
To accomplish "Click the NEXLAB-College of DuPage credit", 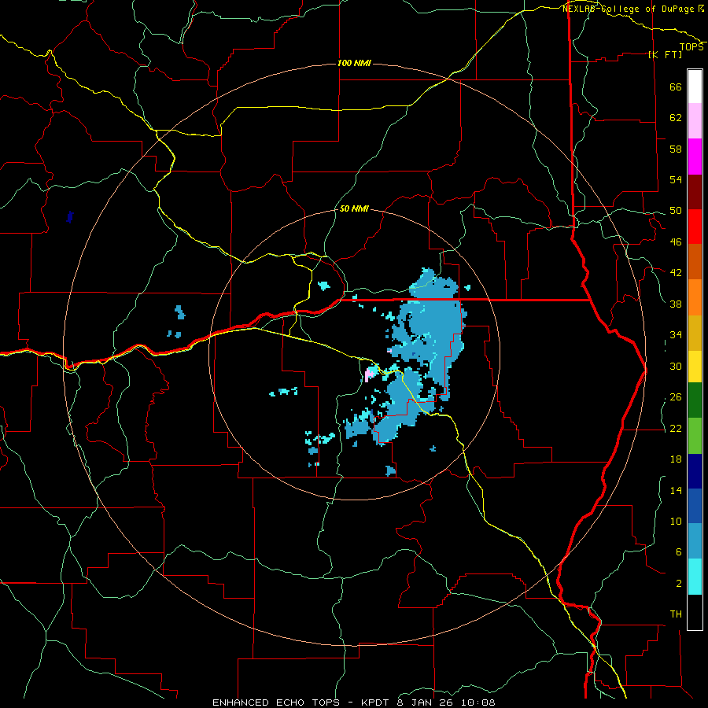I will tap(632, 9).
